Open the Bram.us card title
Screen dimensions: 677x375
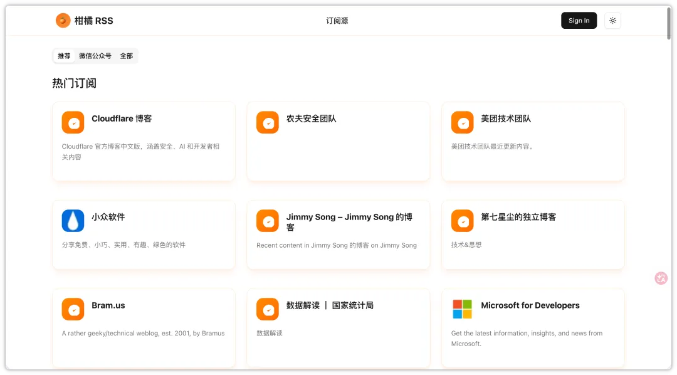click(x=108, y=305)
